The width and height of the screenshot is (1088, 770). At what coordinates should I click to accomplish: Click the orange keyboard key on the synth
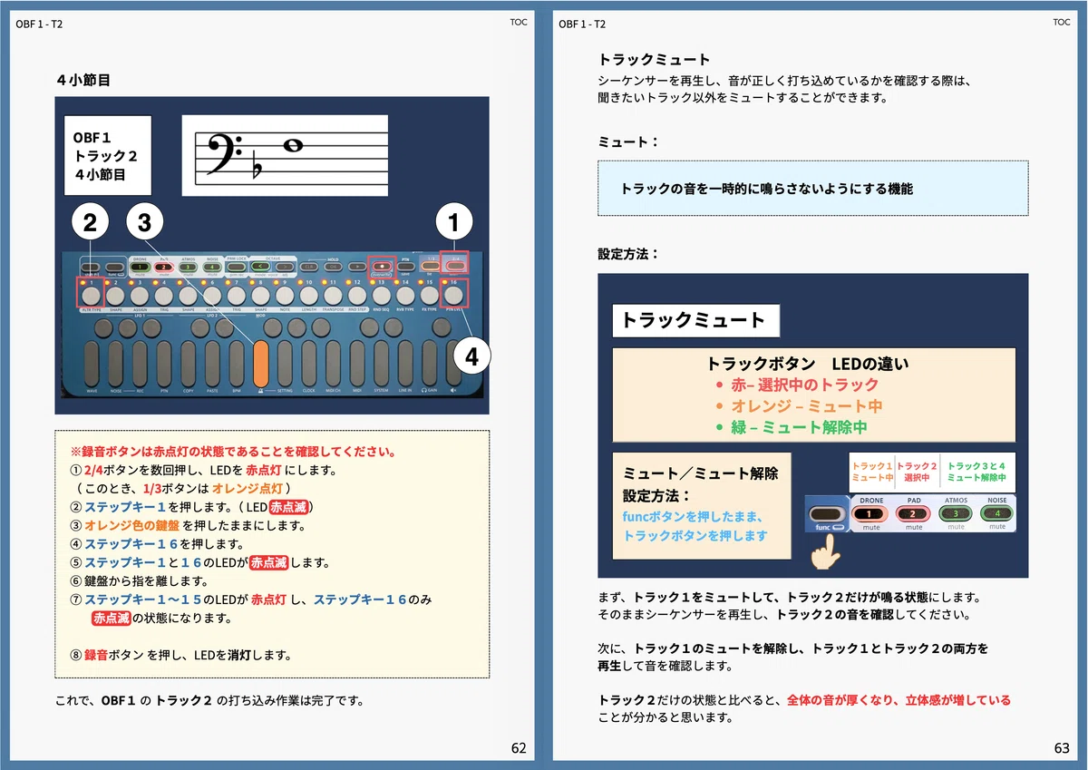pyautogui.click(x=261, y=364)
